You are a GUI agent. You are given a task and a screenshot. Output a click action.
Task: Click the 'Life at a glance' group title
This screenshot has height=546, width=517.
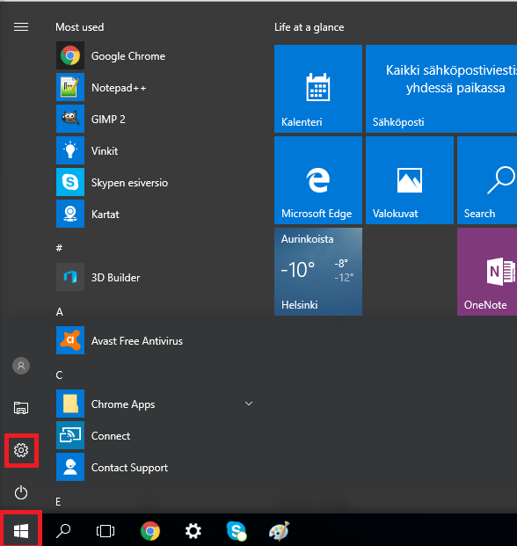pyautogui.click(x=309, y=27)
